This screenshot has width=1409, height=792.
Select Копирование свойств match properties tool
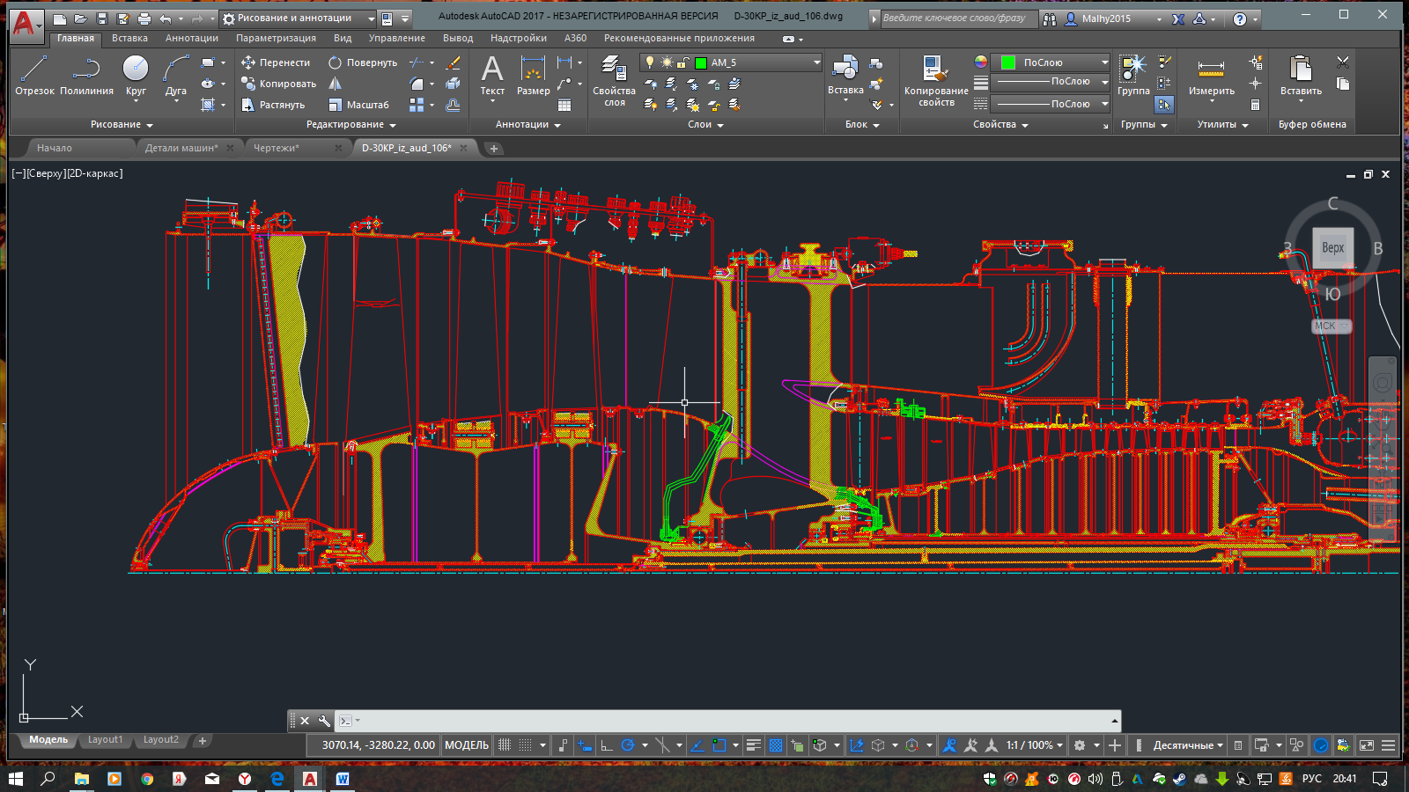[935, 79]
